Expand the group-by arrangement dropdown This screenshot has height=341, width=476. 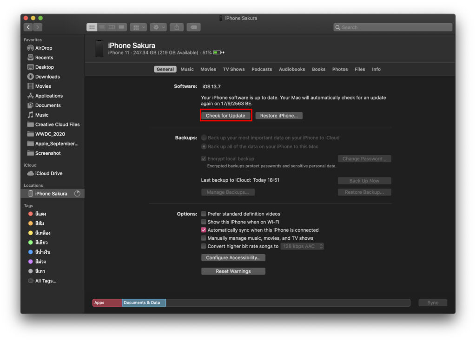pos(138,27)
